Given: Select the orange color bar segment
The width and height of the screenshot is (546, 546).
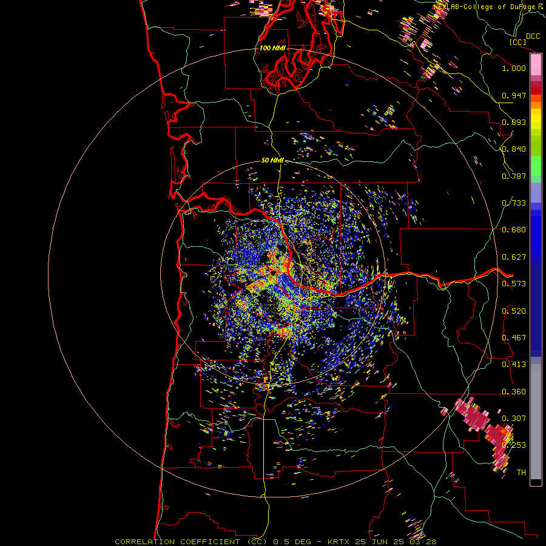Looking at the screenshot, I should pos(536,105).
